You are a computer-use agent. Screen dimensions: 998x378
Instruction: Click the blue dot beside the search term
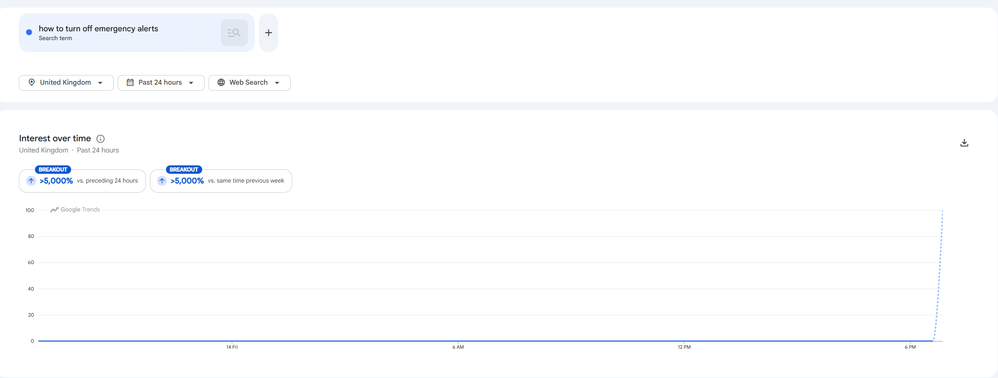29,33
